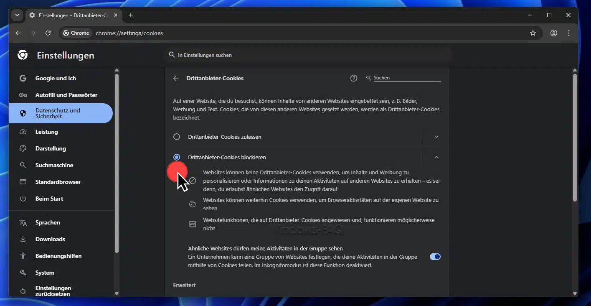Screen dimensions: 591x306
Task: Click the reload page icon
Action: (48, 33)
